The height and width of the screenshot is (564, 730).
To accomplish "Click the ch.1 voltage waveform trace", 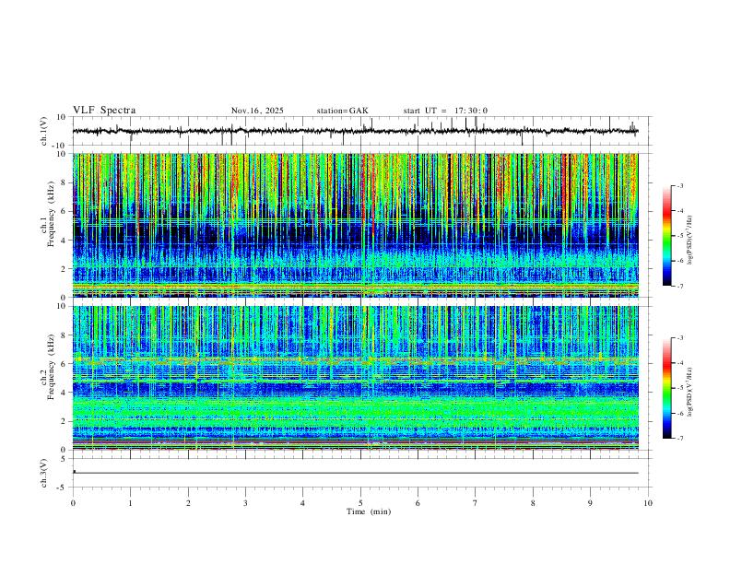I will [x=355, y=131].
